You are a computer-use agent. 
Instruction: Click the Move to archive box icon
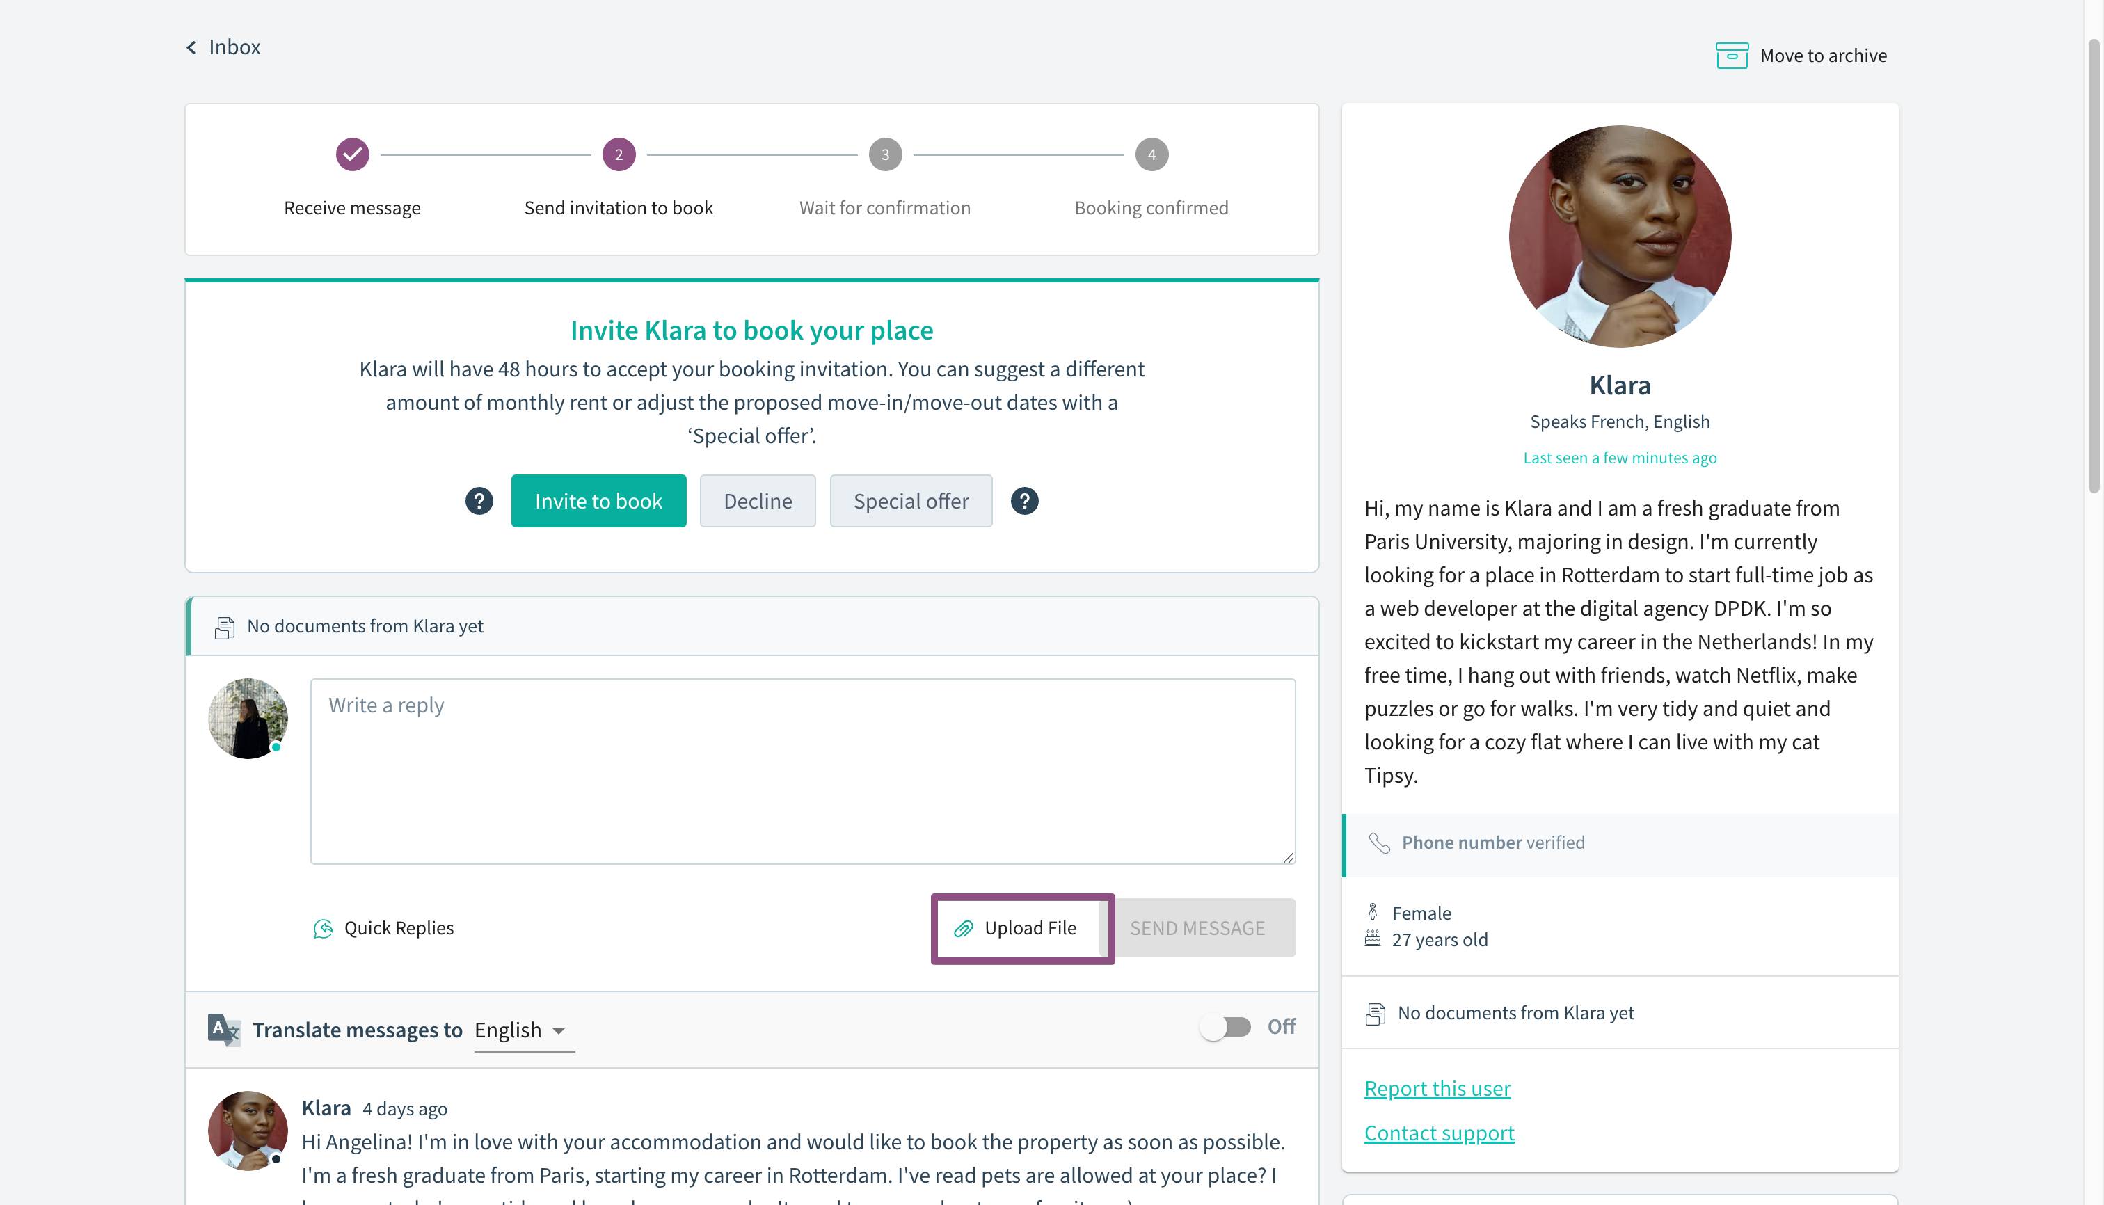(x=1732, y=56)
